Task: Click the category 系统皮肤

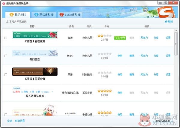Action: point(87,93)
